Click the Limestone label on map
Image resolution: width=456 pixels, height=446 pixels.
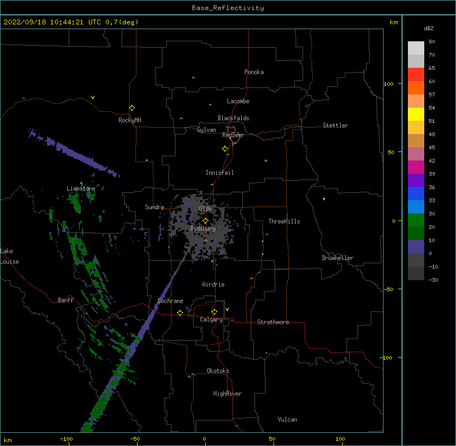[x=81, y=189]
